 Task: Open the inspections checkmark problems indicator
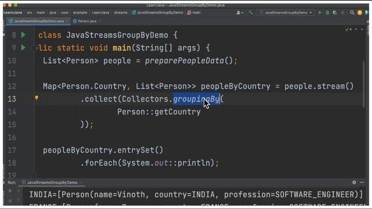click(x=349, y=30)
